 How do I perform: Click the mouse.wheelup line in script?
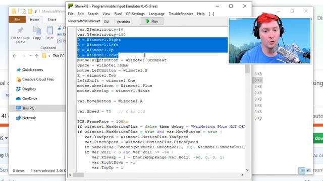(x=114, y=91)
